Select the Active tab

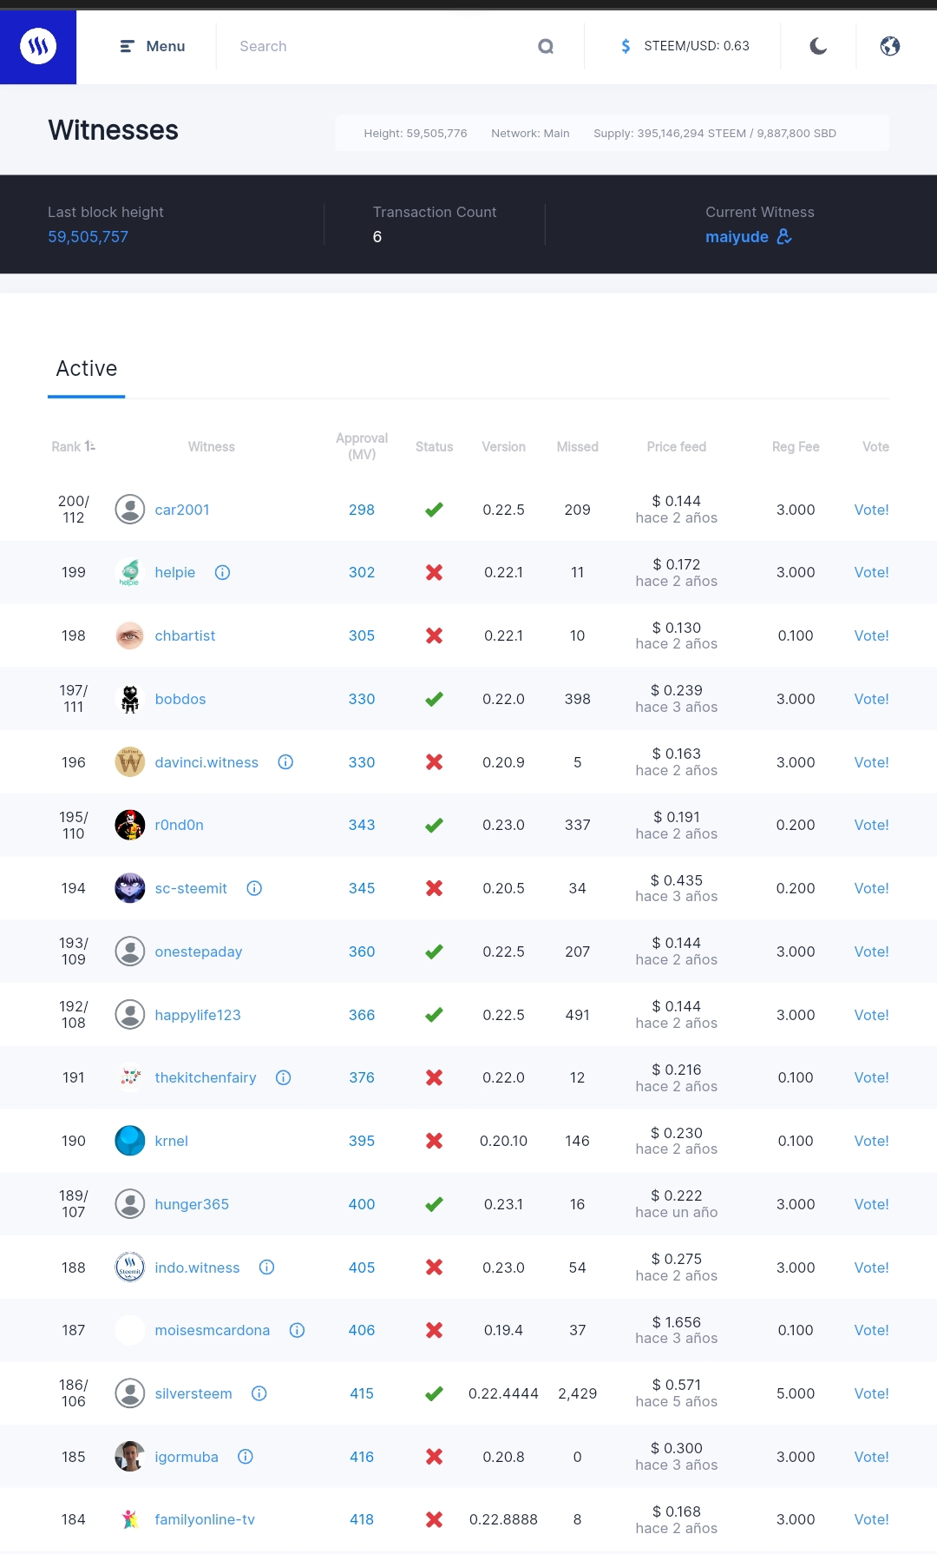coord(87,369)
